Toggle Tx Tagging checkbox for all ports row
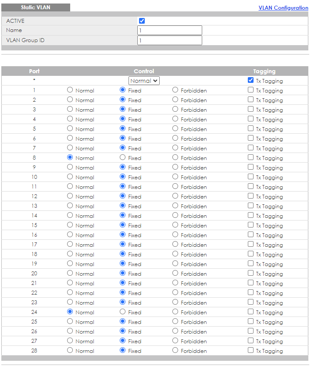This screenshot has height=370, width=318. click(x=251, y=80)
